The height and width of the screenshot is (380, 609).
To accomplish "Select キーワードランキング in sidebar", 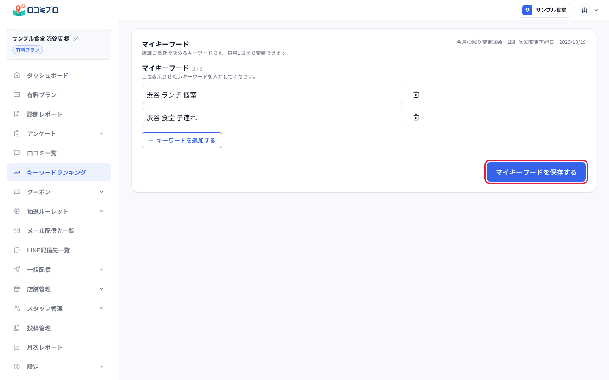I will click(x=59, y=172).
